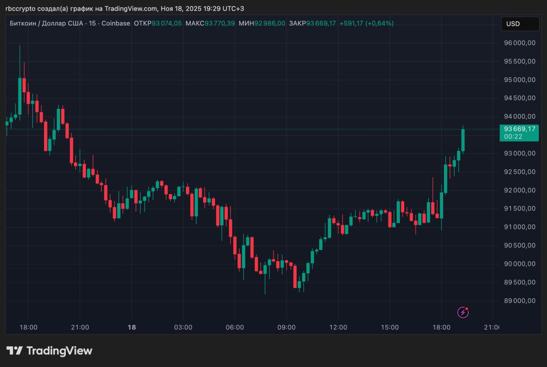The height and width of the screenshot is (367, 547).
Task: Select the ОТКР 93 074,05 open value
Action: click(x=158, y=23)
